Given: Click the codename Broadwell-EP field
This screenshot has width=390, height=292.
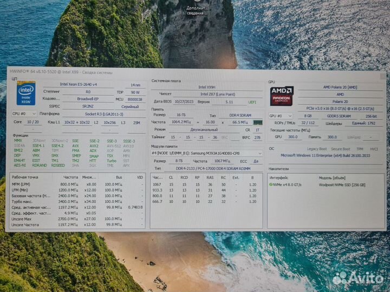Looking at the screenshot, I should pos(88,99).
